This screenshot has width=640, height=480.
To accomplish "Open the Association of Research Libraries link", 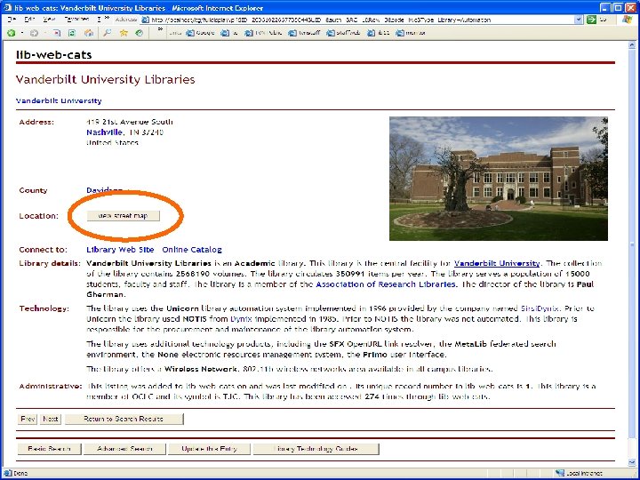I will [x=385, y=284].
